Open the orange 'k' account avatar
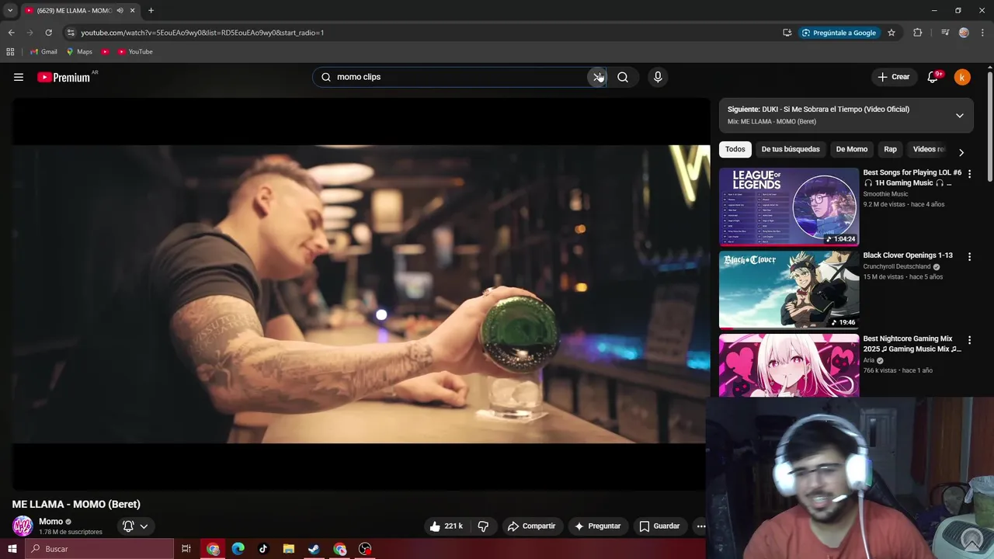 coord(962,77)
